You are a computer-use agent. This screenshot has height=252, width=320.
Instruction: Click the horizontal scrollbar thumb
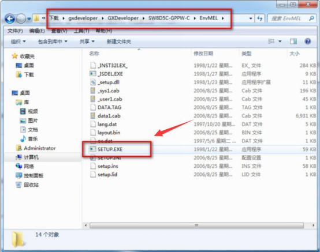pyautogui.click(x=196, y=225)
